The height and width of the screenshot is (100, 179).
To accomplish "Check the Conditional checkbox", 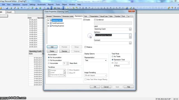I will tap(95, 20).
